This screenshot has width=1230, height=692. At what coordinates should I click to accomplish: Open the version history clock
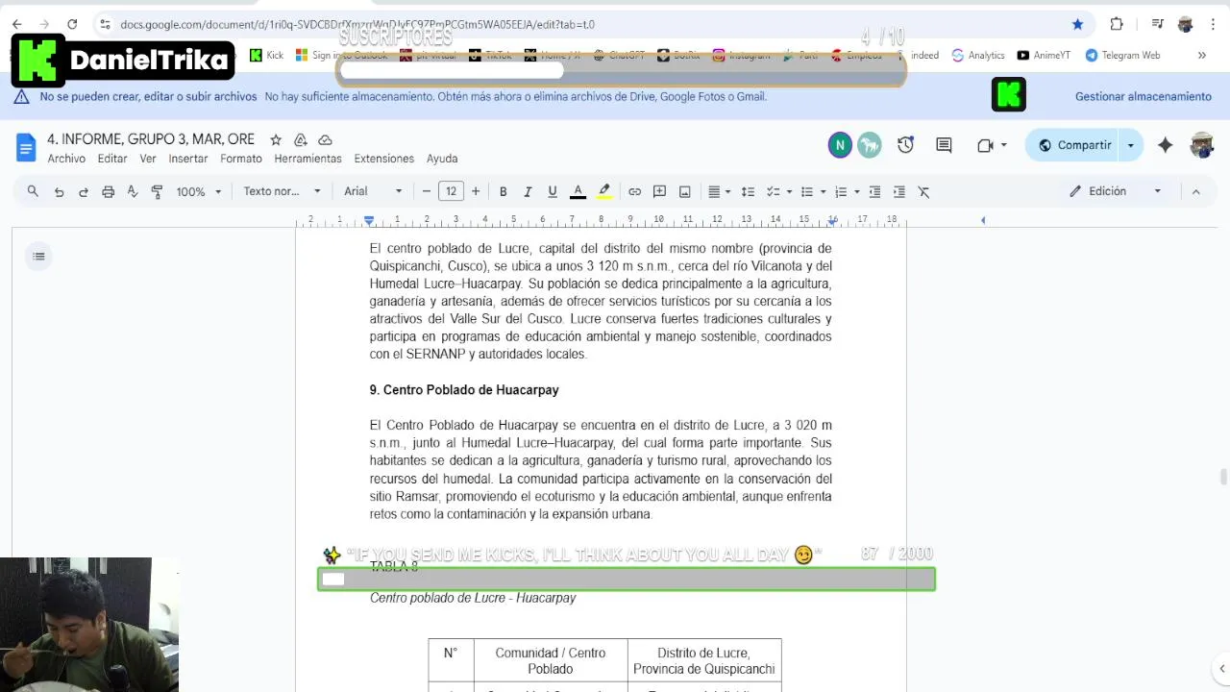[905, 145]
